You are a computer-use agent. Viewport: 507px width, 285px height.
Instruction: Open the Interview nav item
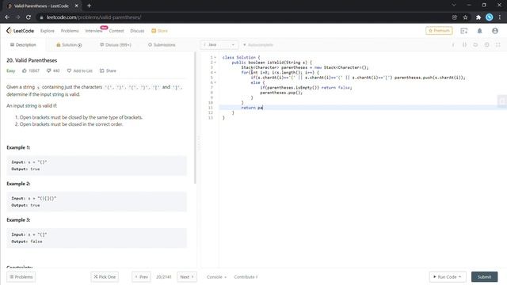[x=93, y=31]
